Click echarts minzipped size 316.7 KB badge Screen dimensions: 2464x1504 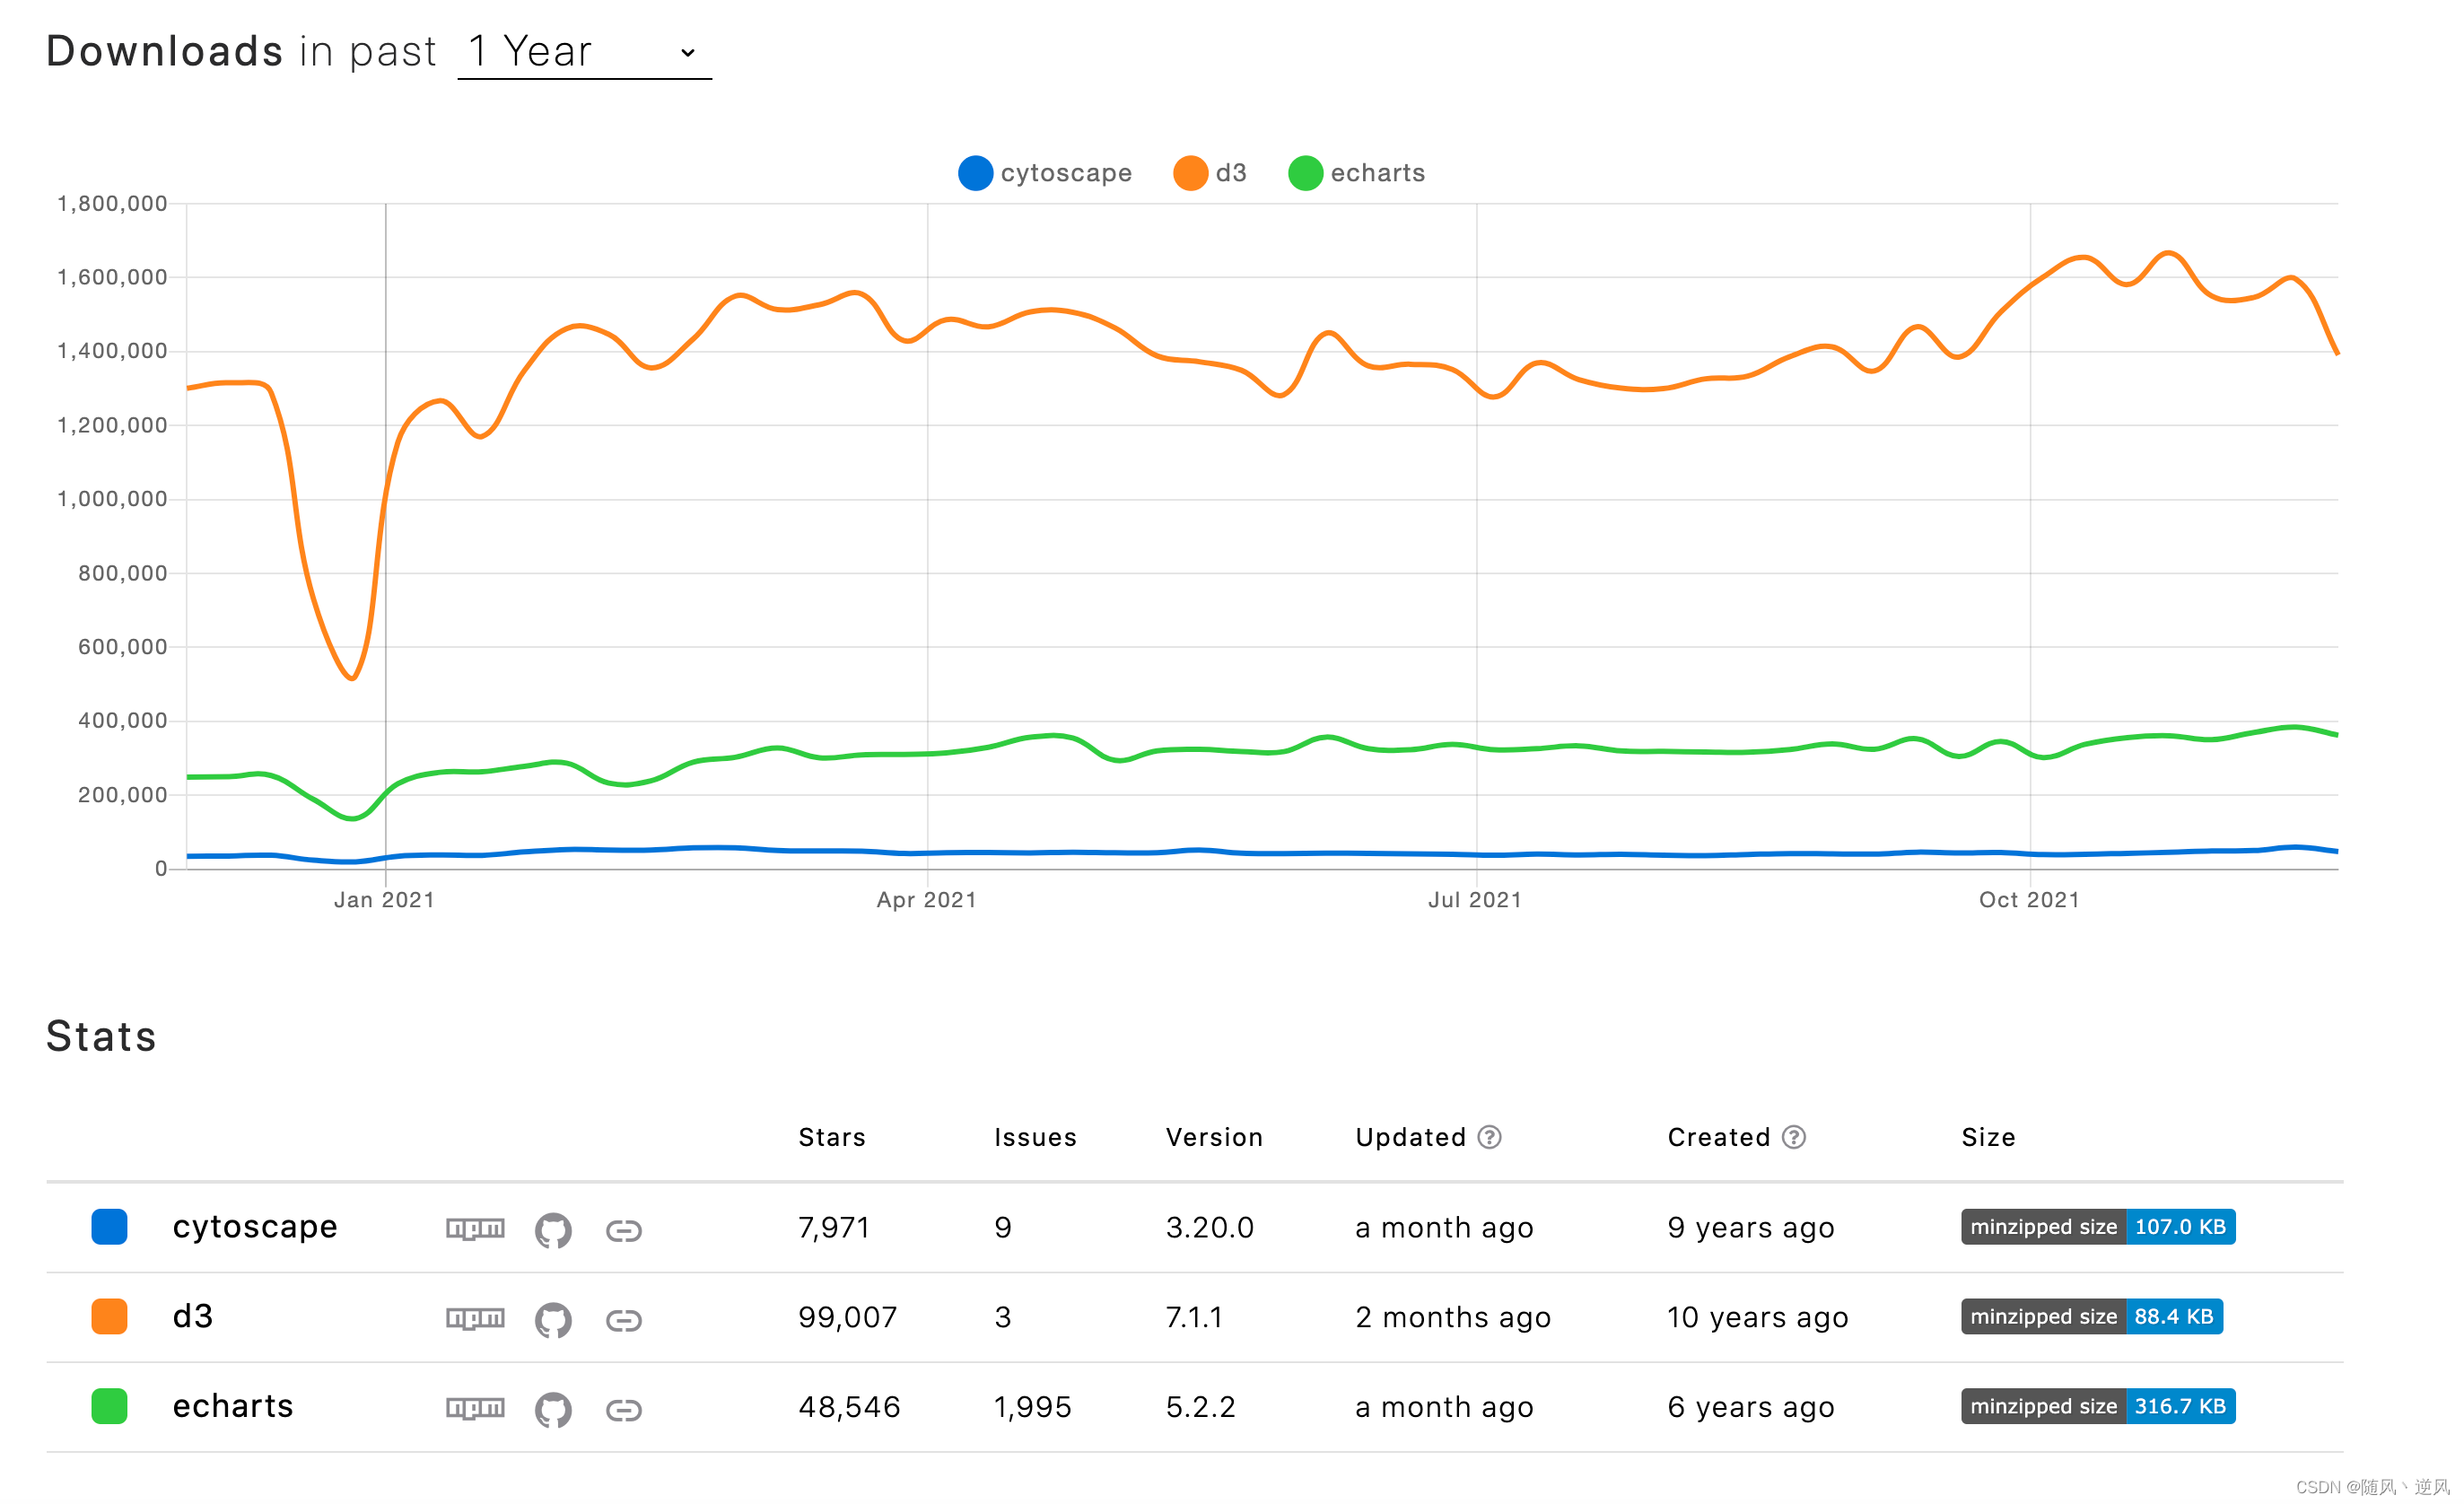click(x=2097, y=1406)
